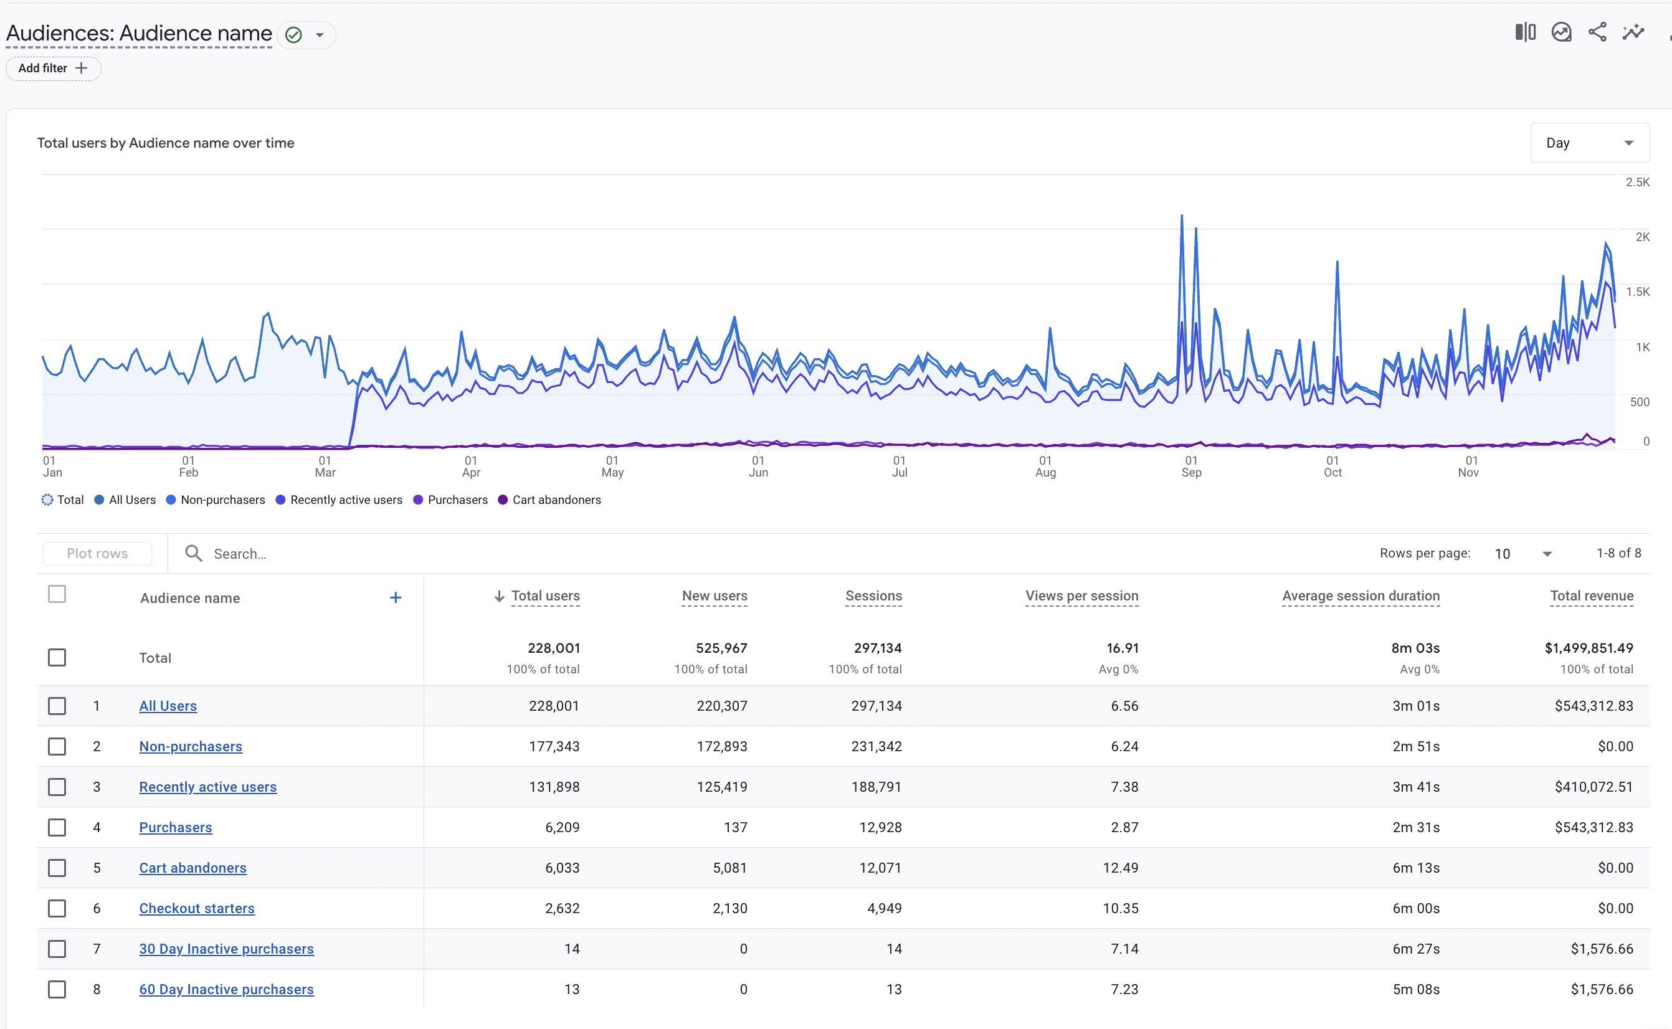Check the Checkout starters row checkbox
This screenshot has height=1029, width=1672.
pyautogui.click(x=57, y=909)
